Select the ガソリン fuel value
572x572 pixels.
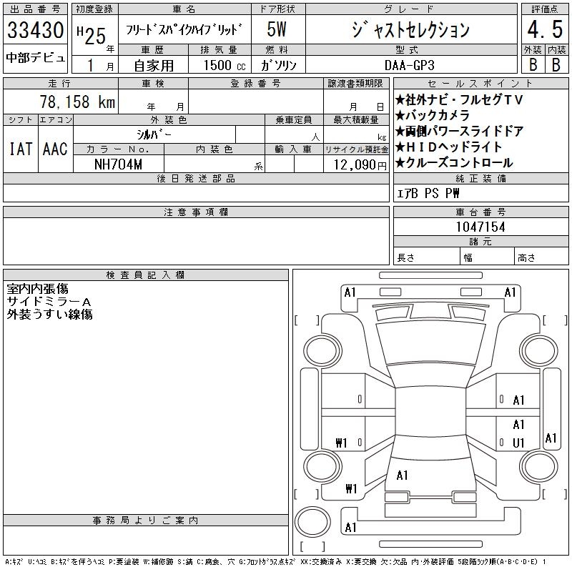[278, 65]
